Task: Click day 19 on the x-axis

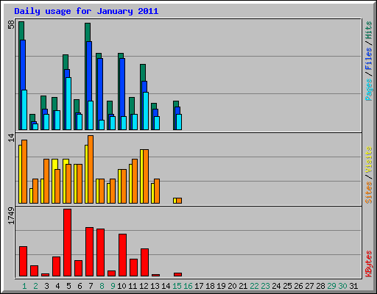Action: click(x=221, y=286)
